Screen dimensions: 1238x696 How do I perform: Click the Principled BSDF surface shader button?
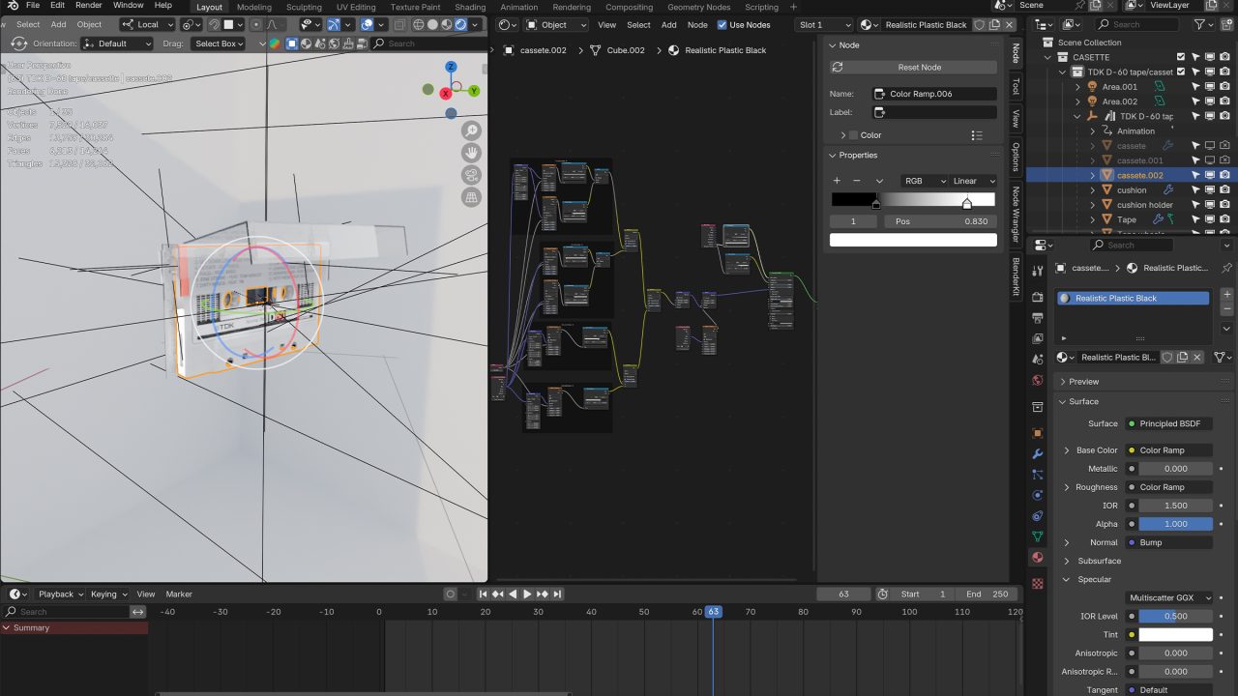1169,423
